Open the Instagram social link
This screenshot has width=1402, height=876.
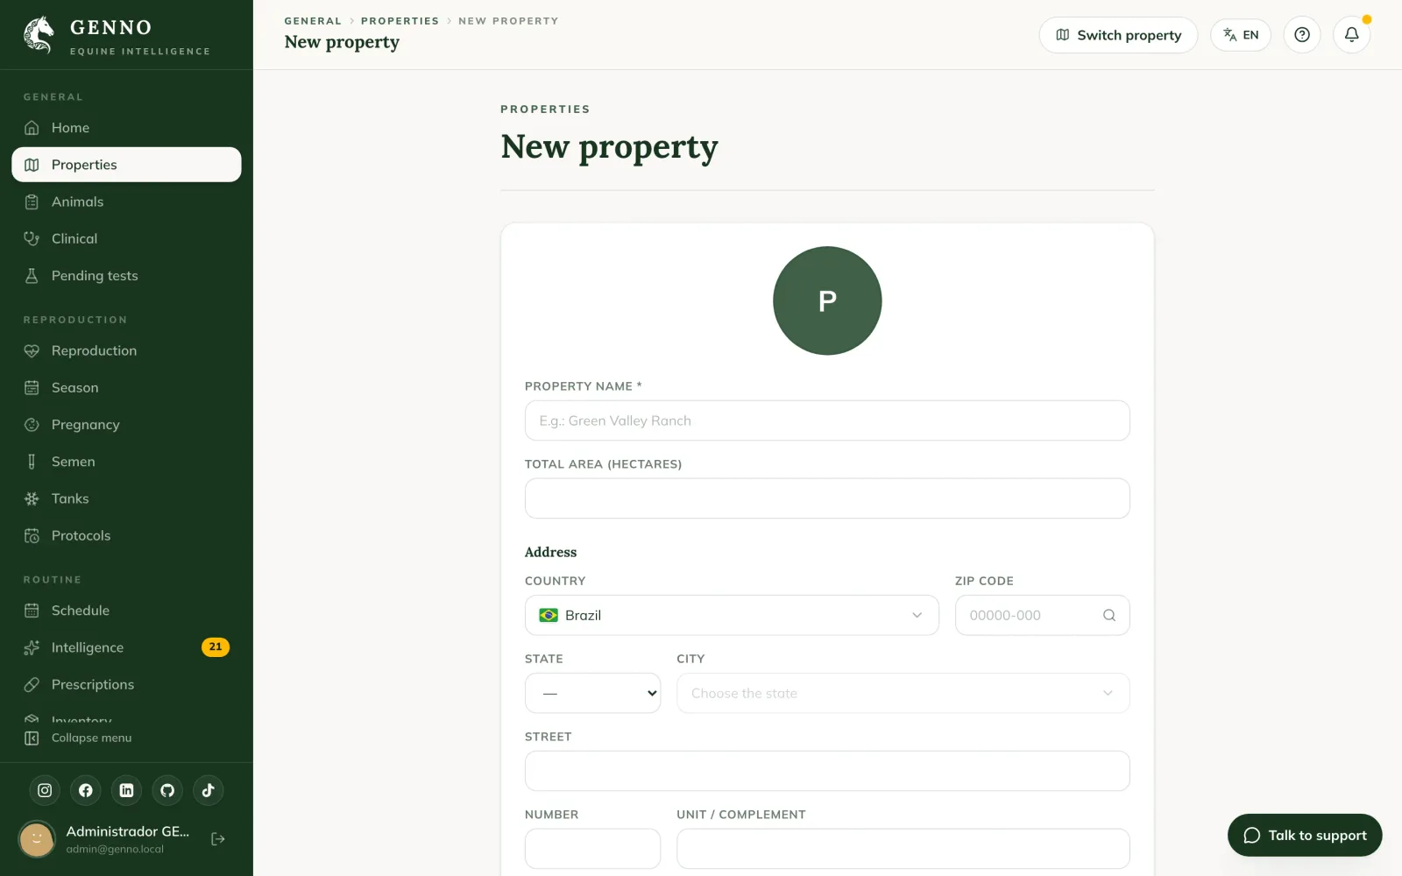pos(45,790)
